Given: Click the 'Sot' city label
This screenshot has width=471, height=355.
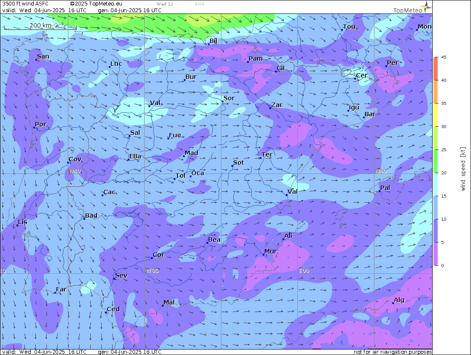Looking at the screenshot, I should click(239, 163).
